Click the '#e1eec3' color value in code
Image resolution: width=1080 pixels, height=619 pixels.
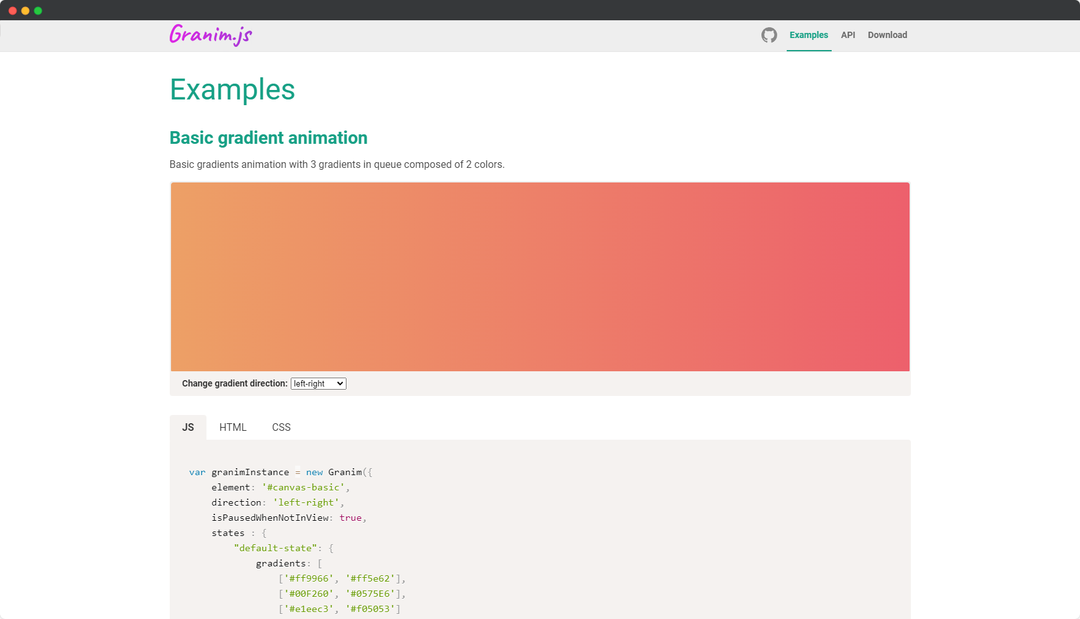309,609
